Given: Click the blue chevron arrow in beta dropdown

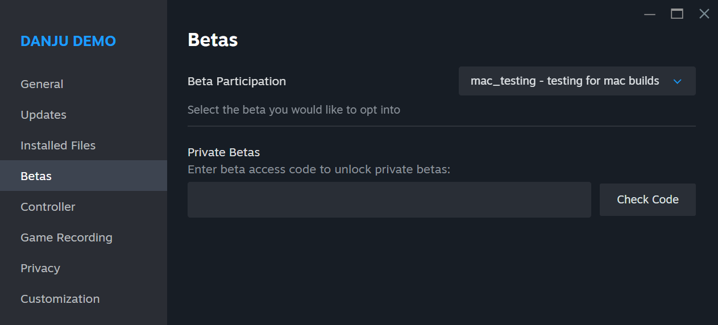Looking at the screenshot, I should coord(677,81).
